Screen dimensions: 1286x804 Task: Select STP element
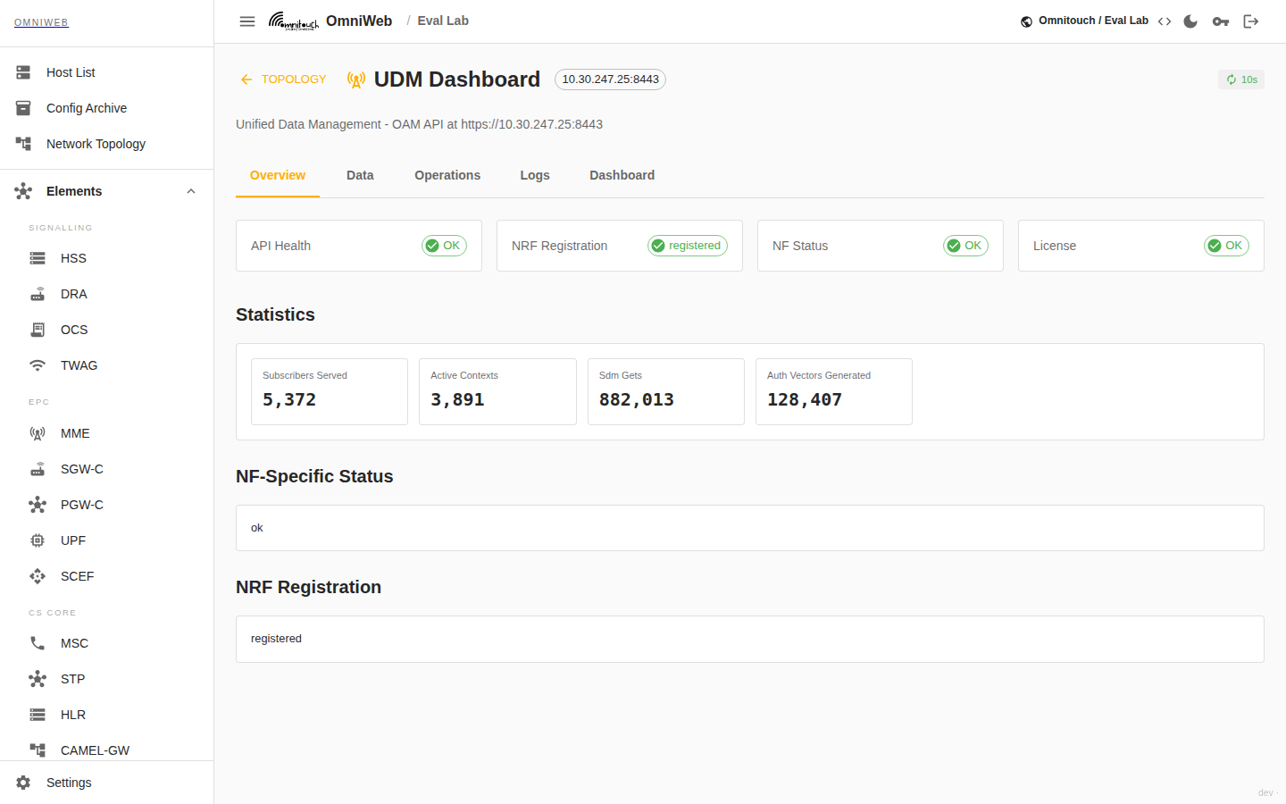click(107, 679)
